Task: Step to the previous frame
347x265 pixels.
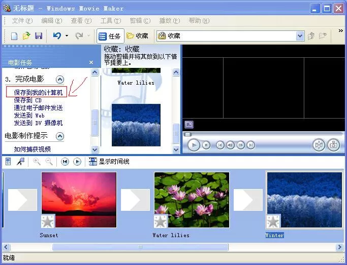Action: tap(230, 145)
